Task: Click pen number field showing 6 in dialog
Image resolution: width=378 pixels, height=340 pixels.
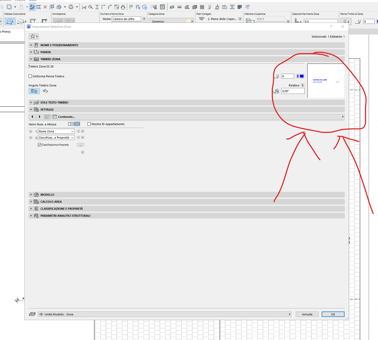Action: pyautogui.click(x=288, y=76)
